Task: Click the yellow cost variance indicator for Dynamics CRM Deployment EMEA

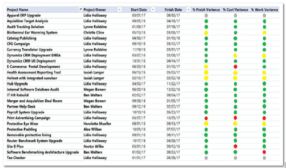Action: click(235, 55)
